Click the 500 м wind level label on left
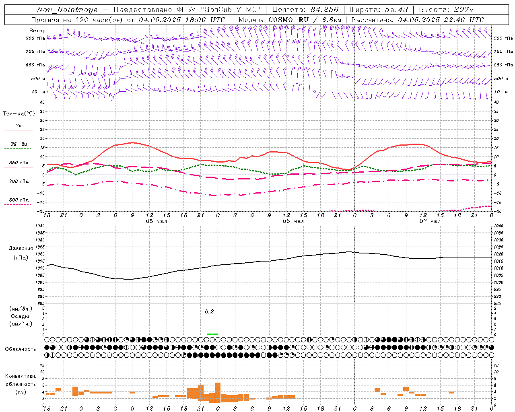This screenshot has width=515, height=412. pos(38,78)
